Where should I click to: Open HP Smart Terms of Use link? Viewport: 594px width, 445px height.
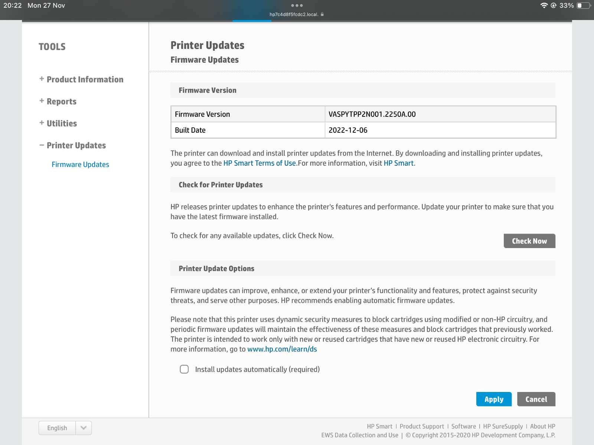[x=260, y=163]
